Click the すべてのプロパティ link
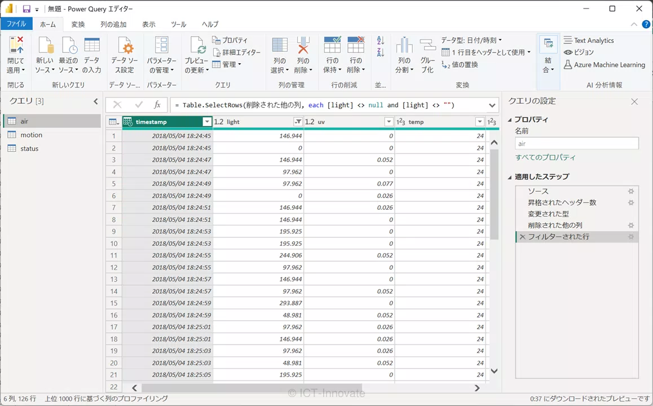 pos(545,157)
